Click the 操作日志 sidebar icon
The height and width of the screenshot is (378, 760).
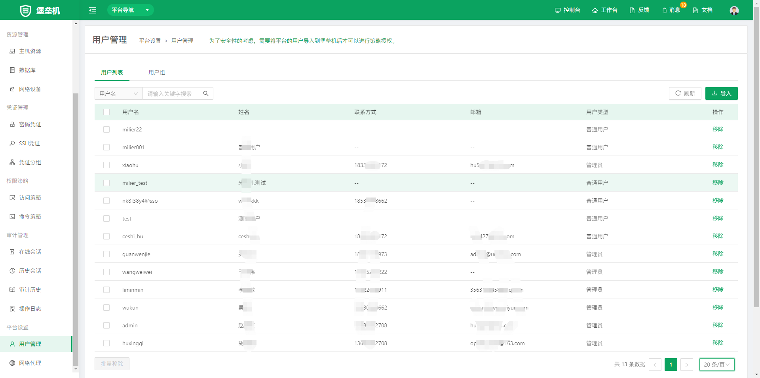tap(12, 309)
